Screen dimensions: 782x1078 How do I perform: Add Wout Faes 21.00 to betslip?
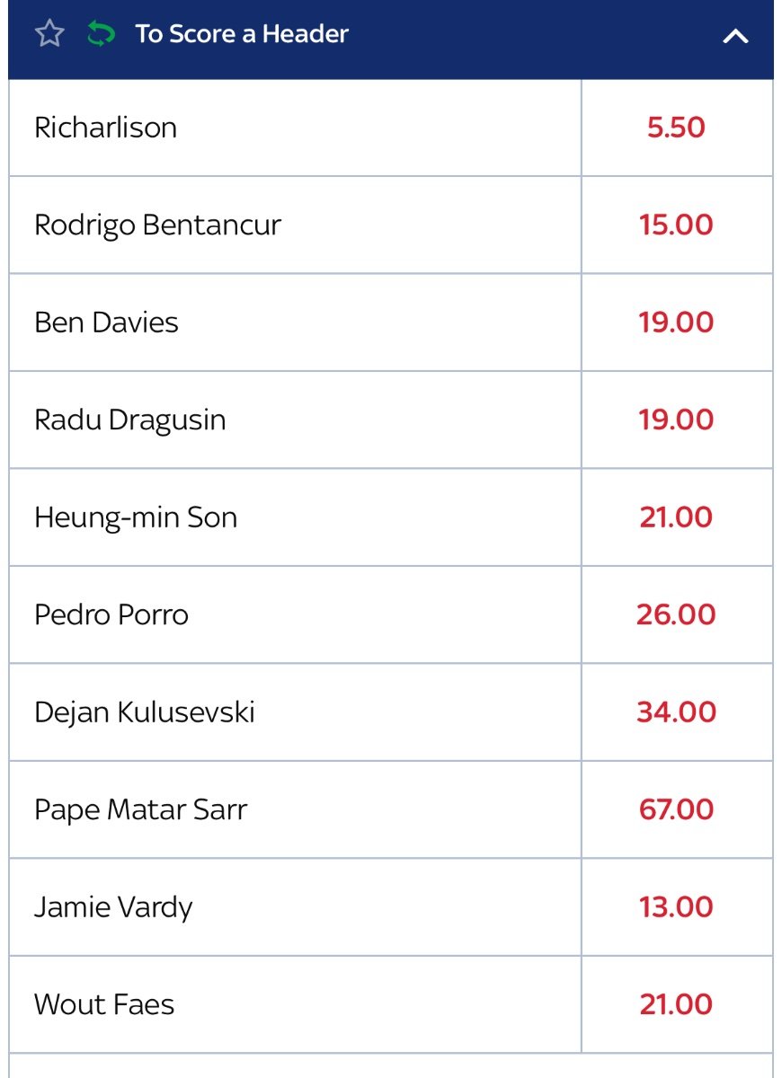[x=677, y=1004]
